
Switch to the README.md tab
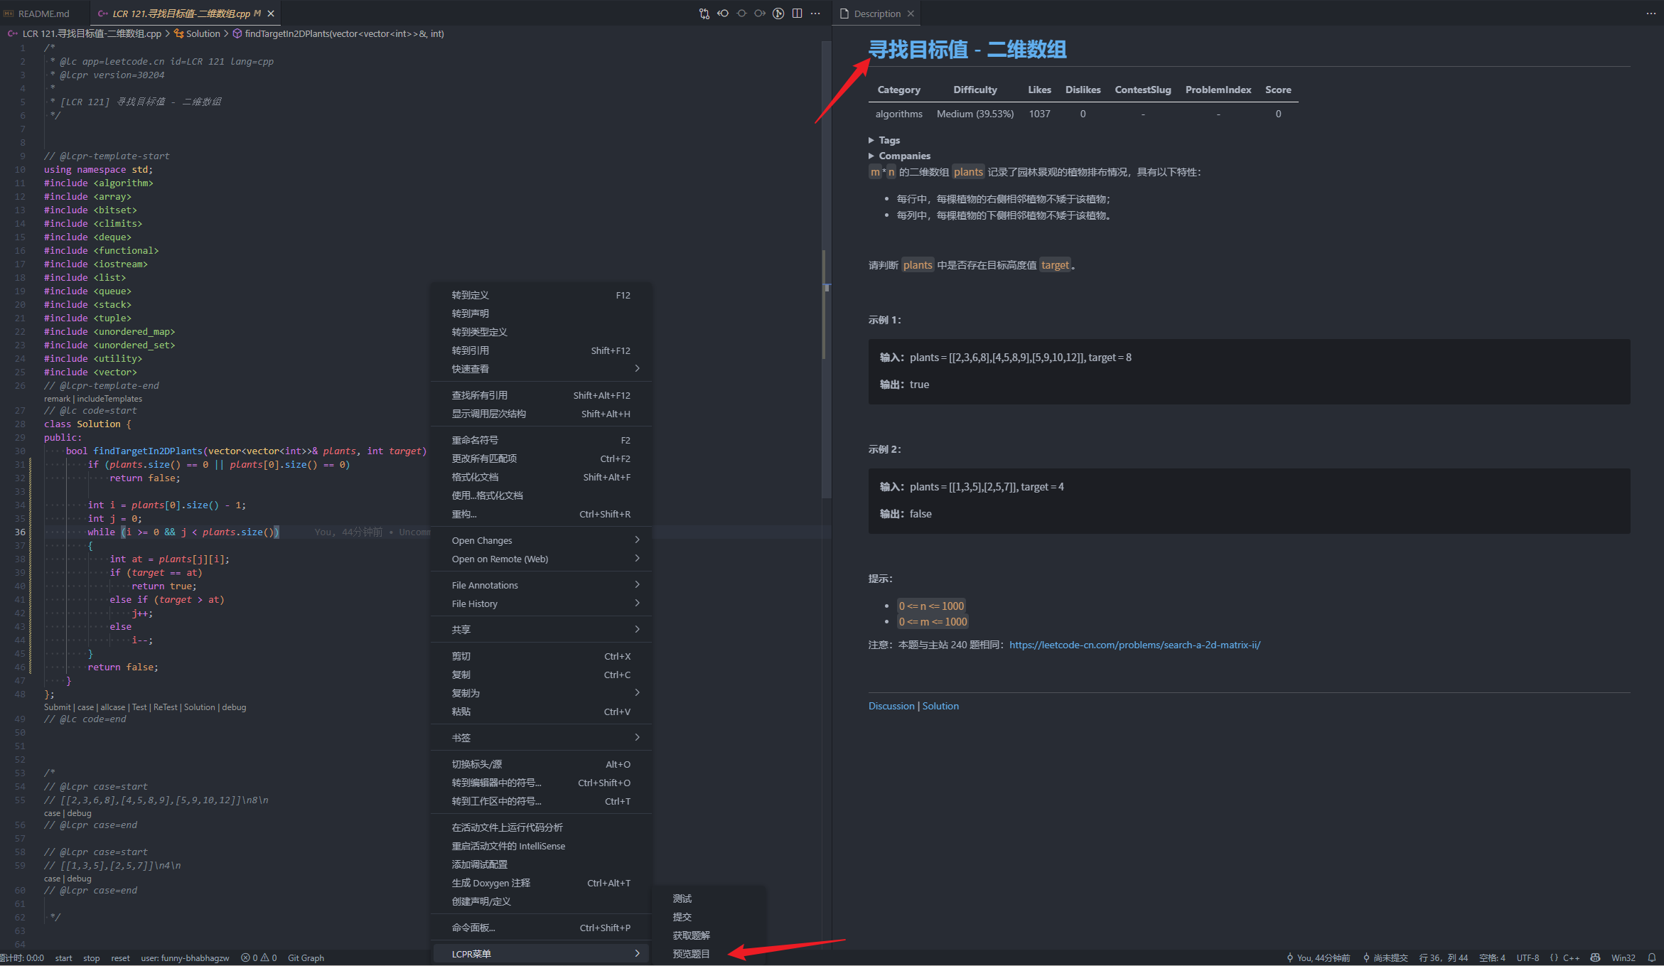(x=43, y=14)
